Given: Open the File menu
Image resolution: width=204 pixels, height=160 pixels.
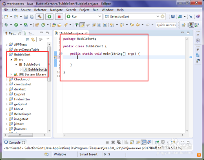Looking at the screenshot, I should coord(6,10).
